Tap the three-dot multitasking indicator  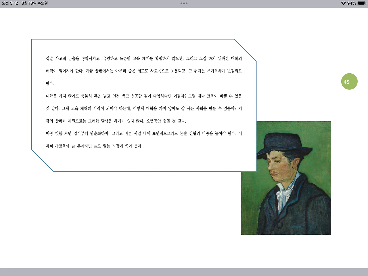point(184,3)
